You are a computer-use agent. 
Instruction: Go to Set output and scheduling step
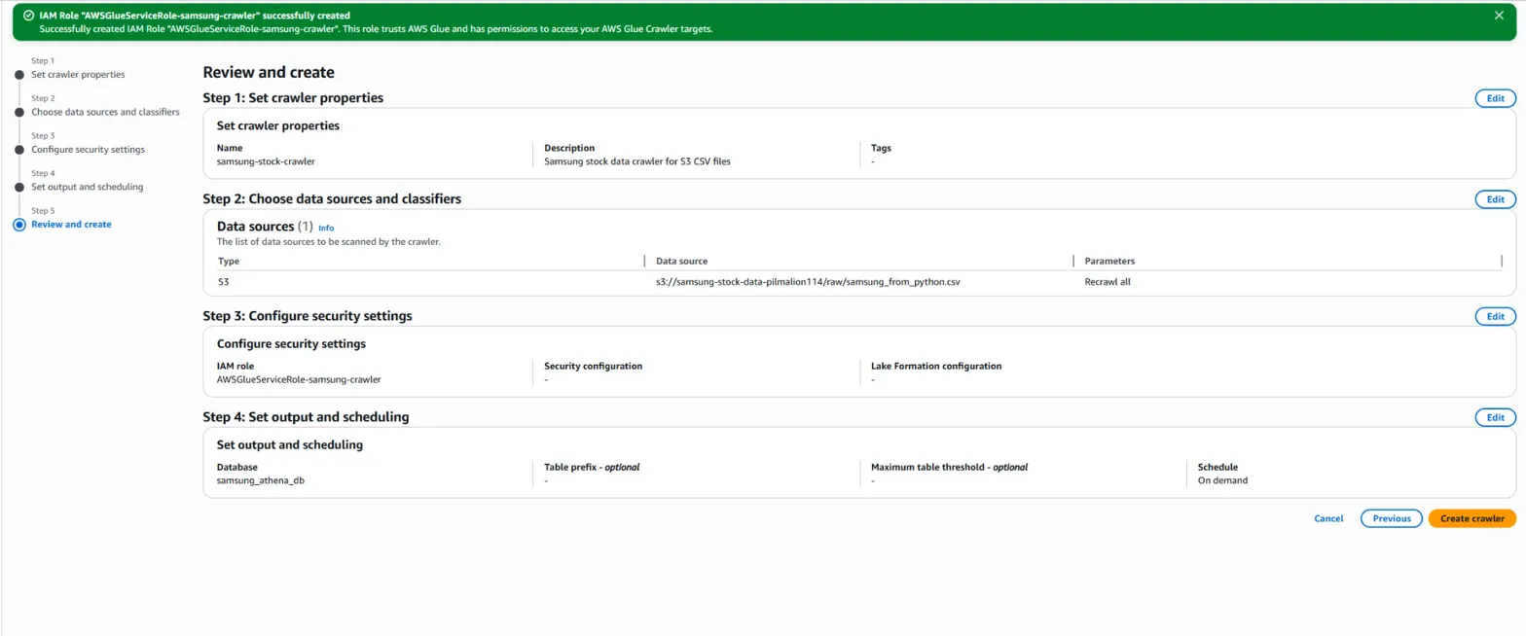(88, 187)
